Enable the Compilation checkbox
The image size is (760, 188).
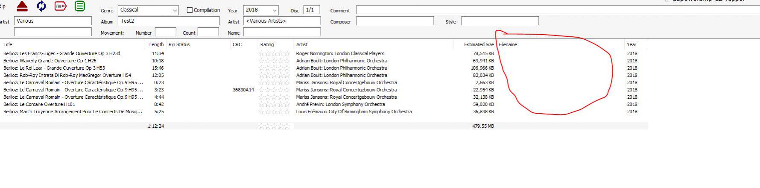[190, 10]
